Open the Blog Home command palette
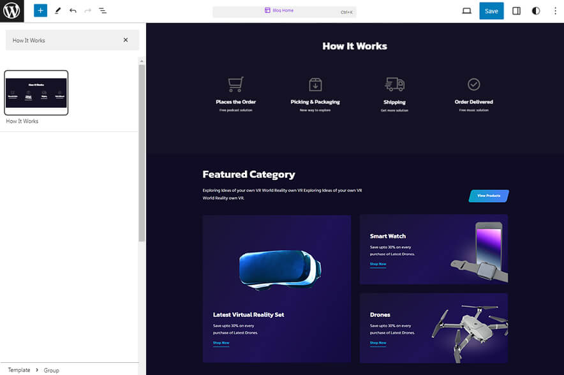This screenshot has height=375, width=564. coord(284,11)
